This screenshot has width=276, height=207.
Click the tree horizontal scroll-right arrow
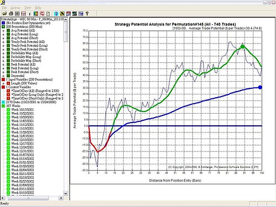point(61,198)
